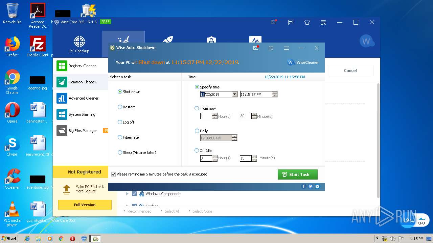Screen dimensions: 433x243
Task: Click the Wise Care 365 user avatar
Action: 366,41
